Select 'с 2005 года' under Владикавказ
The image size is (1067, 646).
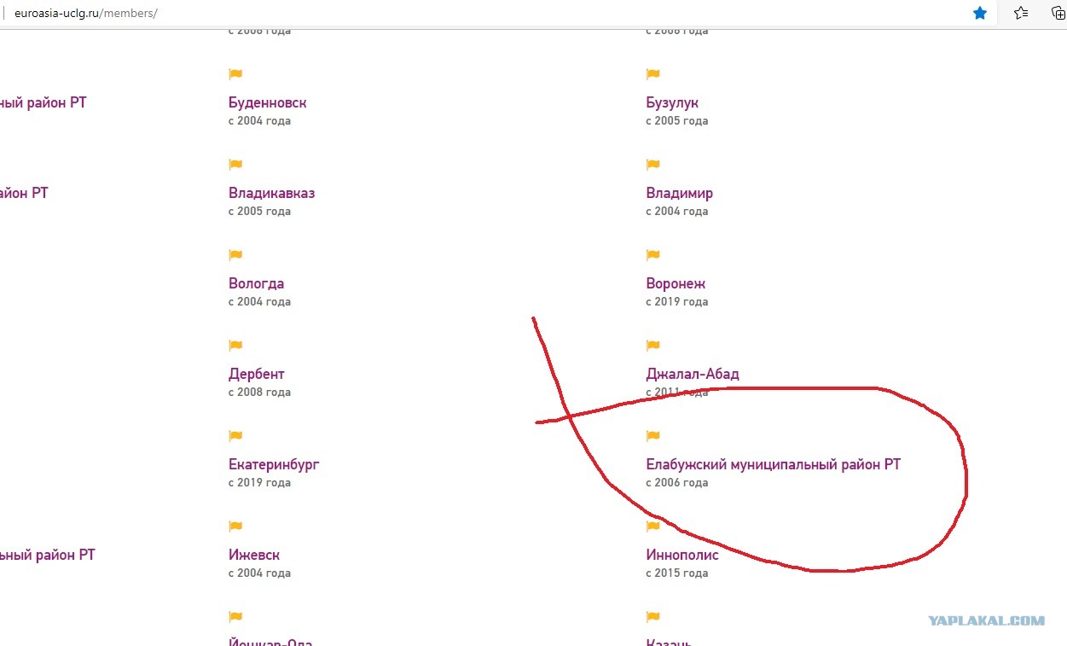pos(259,212)
